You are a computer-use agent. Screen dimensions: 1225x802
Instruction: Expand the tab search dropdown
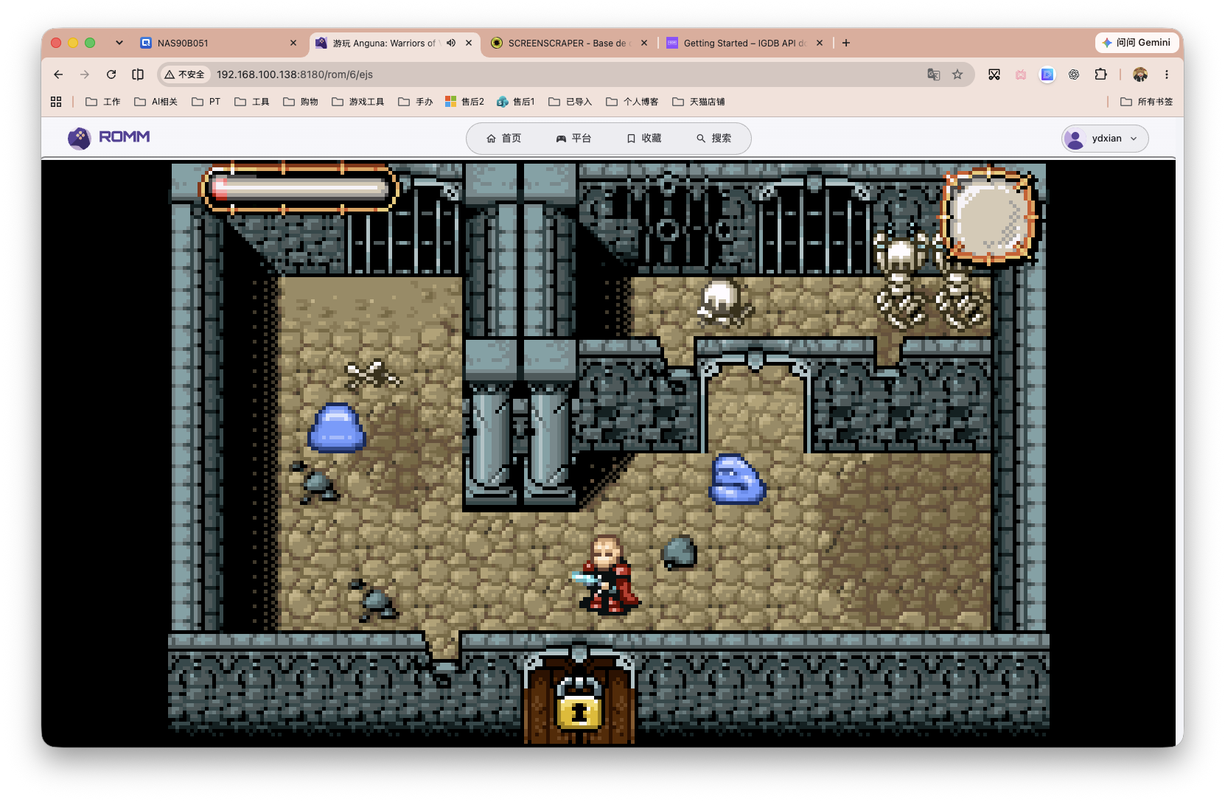119,43
